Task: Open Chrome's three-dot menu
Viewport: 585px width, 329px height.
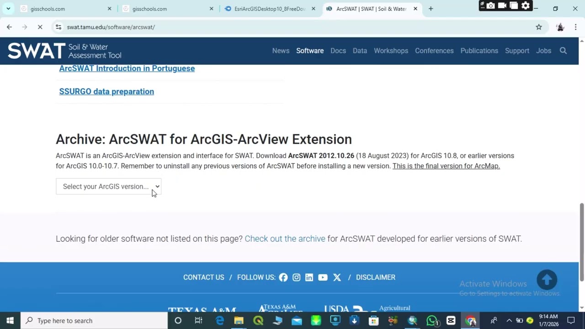Action: click(x=575, y=27)
